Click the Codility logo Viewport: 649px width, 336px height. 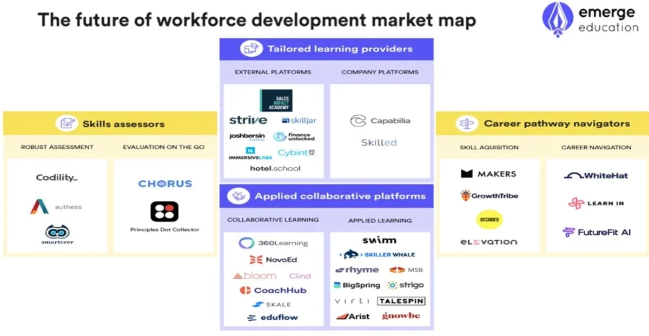pyautogui.click(x=57, y=177)
